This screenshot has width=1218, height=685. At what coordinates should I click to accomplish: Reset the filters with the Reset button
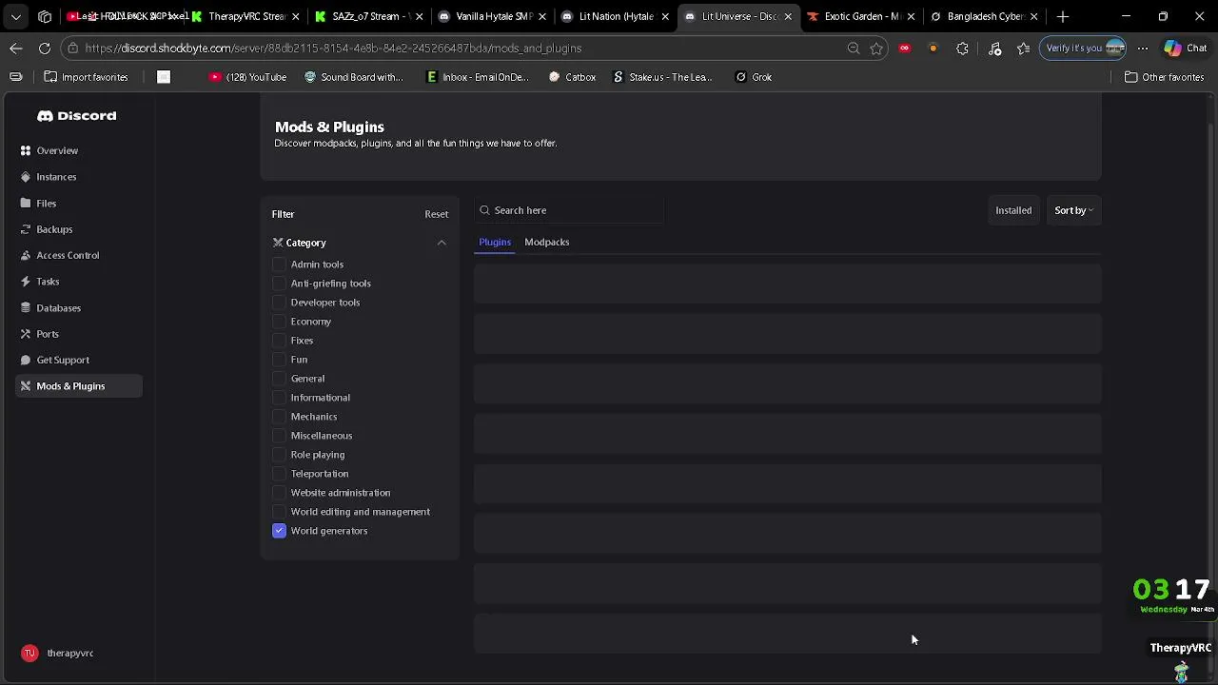pos(436,214)
